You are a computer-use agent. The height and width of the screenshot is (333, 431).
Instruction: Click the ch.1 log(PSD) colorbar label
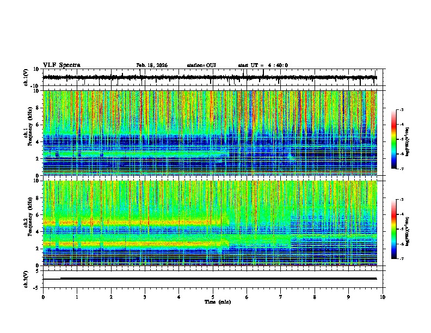pos(408,141)
